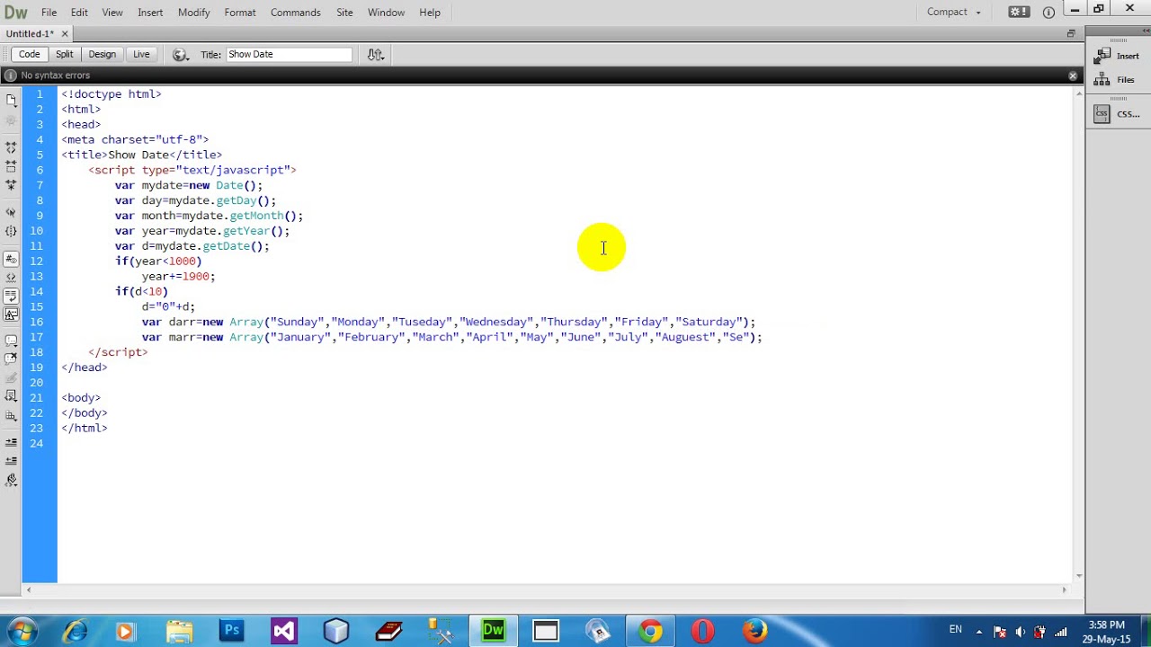This screenshot has width=1151, height=647.
Task: Open Opera browser from taskbar
Action: coord(702,631)
